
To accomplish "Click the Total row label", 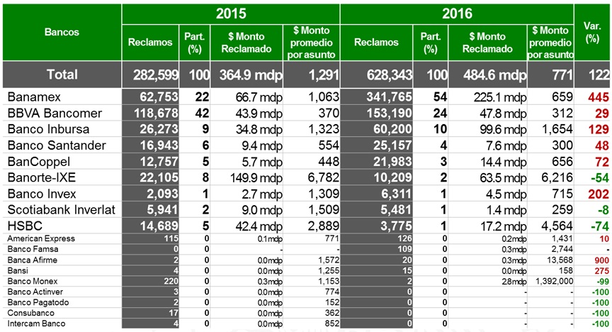I will tap(62, 74).
